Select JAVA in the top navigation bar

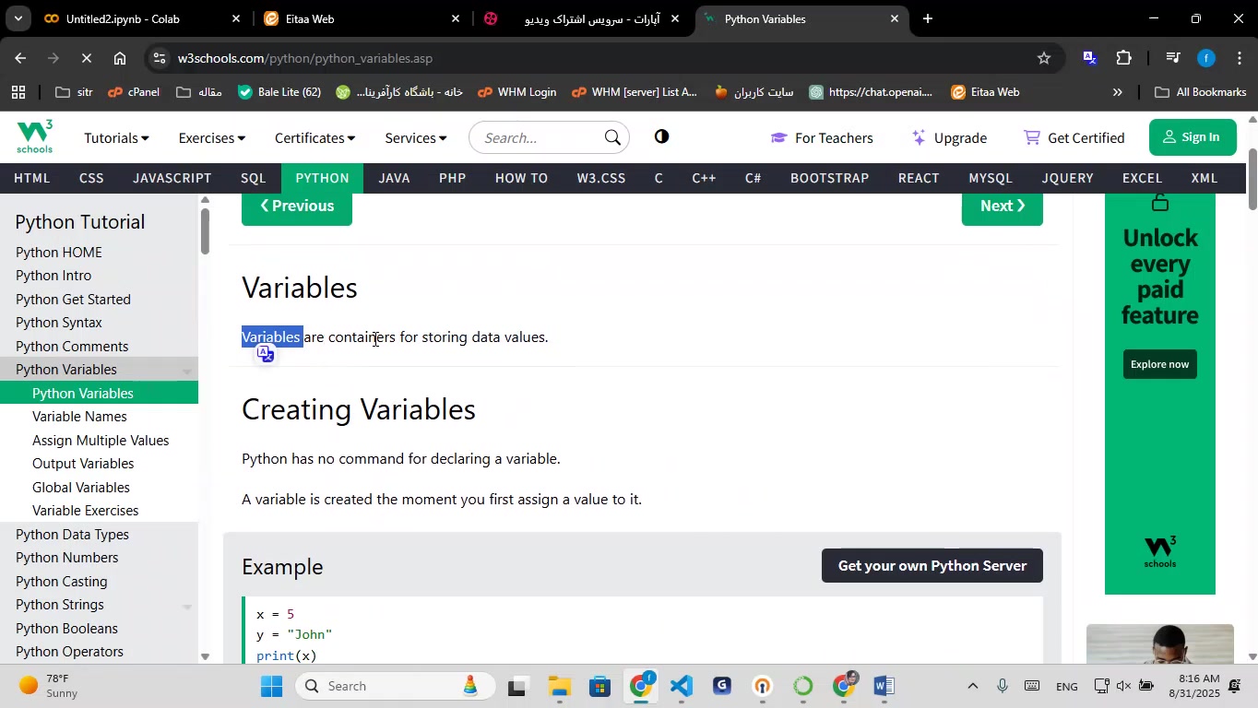[394, 178]
